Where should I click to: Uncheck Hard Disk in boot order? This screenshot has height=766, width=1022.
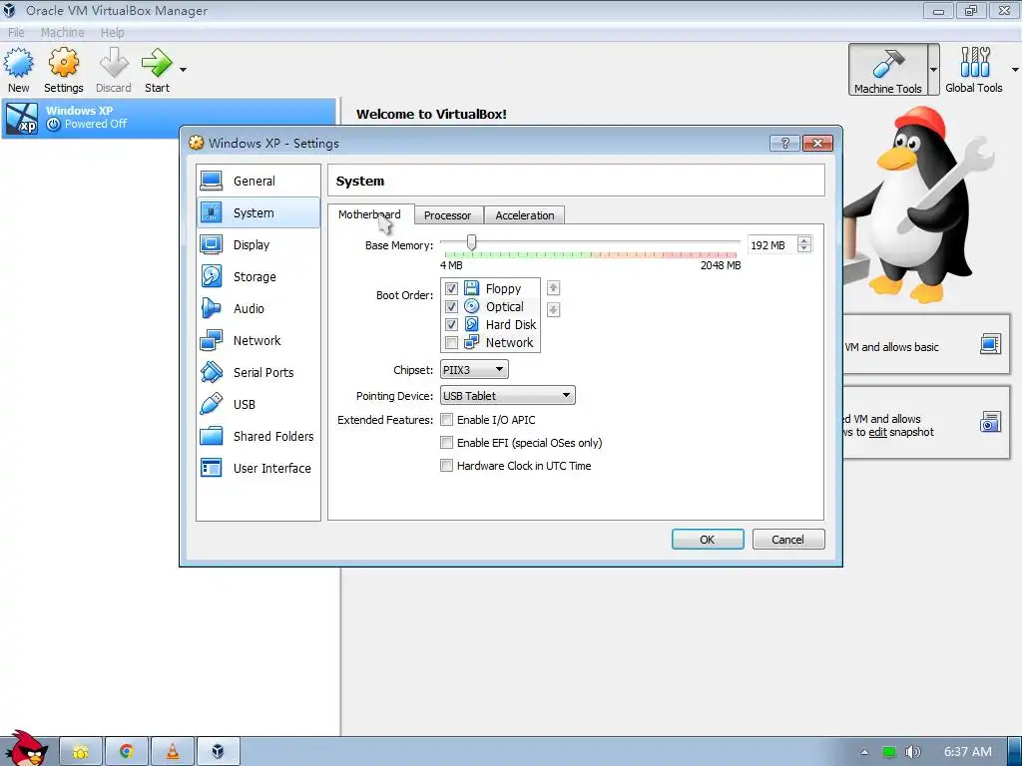(451, 324)
